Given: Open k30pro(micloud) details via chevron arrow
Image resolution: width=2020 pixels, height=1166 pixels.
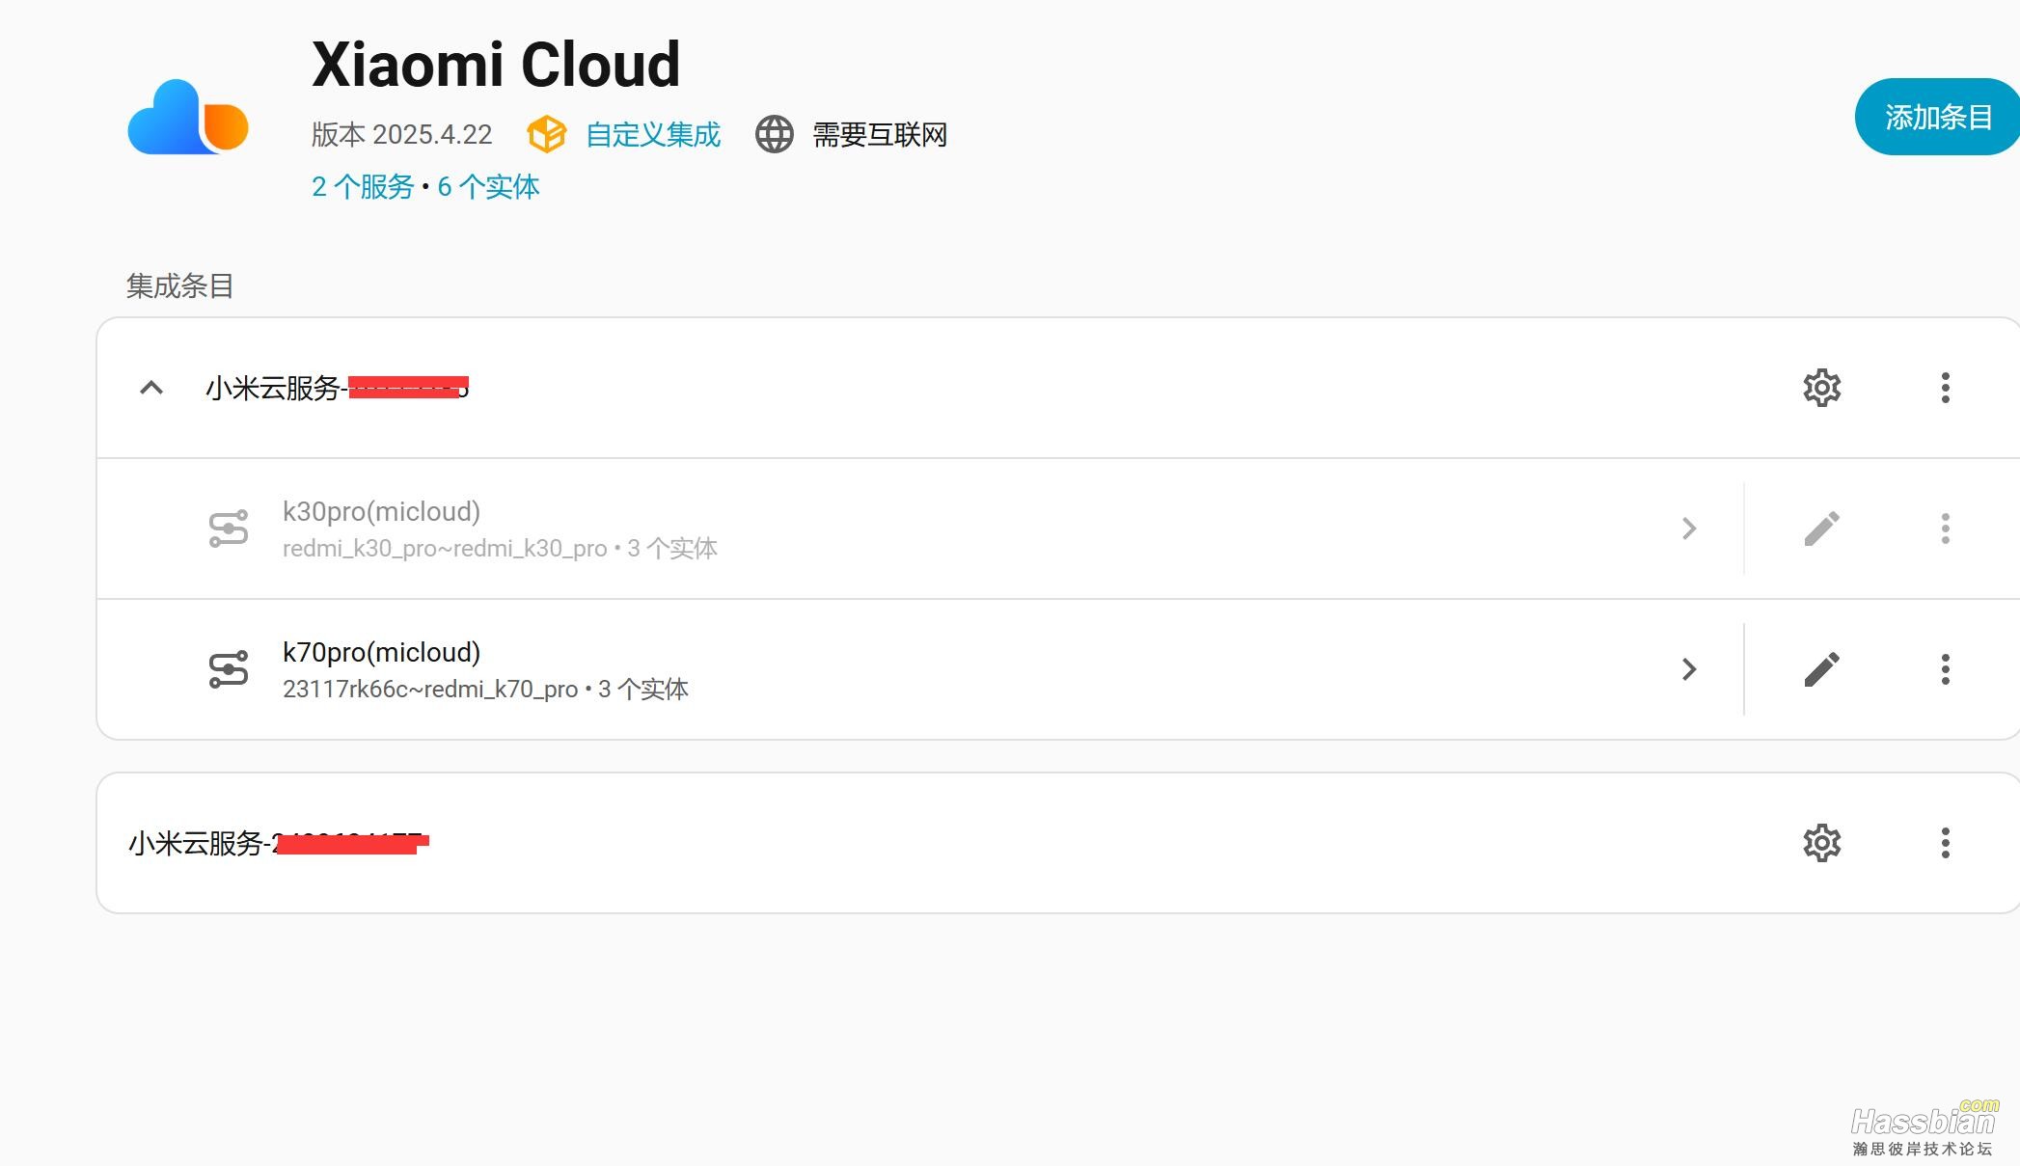Looking at the screenshot, I should point(1688,529).
